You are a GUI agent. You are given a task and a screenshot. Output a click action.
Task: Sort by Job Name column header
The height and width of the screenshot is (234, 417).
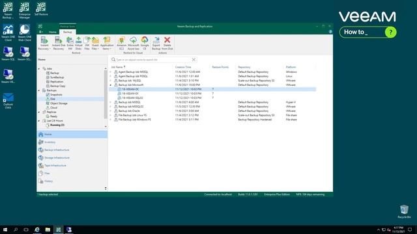click(117, 67)
